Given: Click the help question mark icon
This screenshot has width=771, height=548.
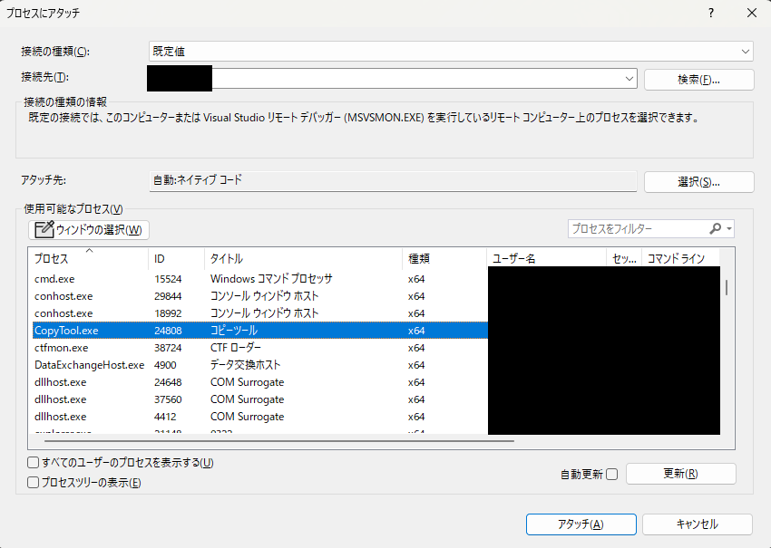Looking at the screenshot, I should click(711, 13).
